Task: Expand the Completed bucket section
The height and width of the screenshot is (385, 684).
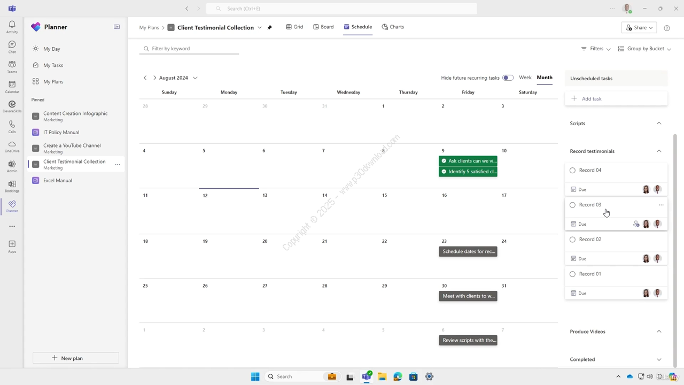Action: (658, 359)
